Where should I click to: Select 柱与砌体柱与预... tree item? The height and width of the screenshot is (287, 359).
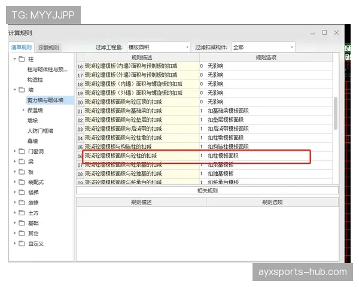tap(47, 69)
